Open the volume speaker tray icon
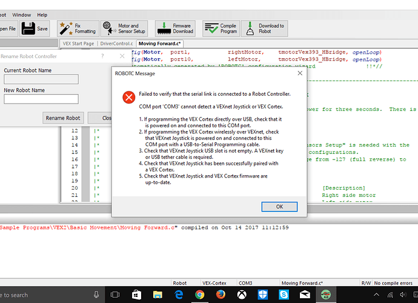Viewport: 418px width, 303px height. click(403, 295)
